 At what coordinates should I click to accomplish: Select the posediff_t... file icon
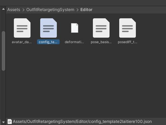pos(128,28)
